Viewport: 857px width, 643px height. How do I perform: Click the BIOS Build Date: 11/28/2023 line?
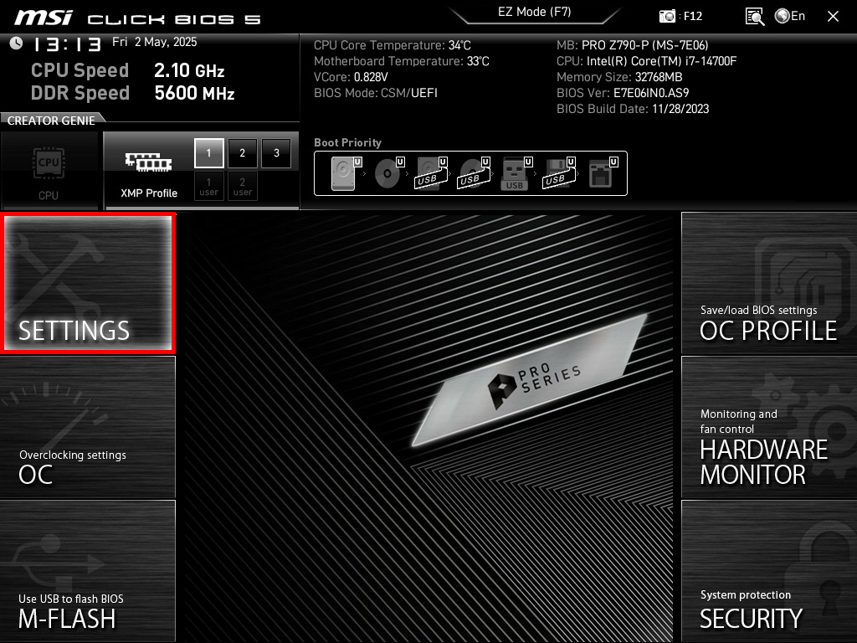[633, 109]
